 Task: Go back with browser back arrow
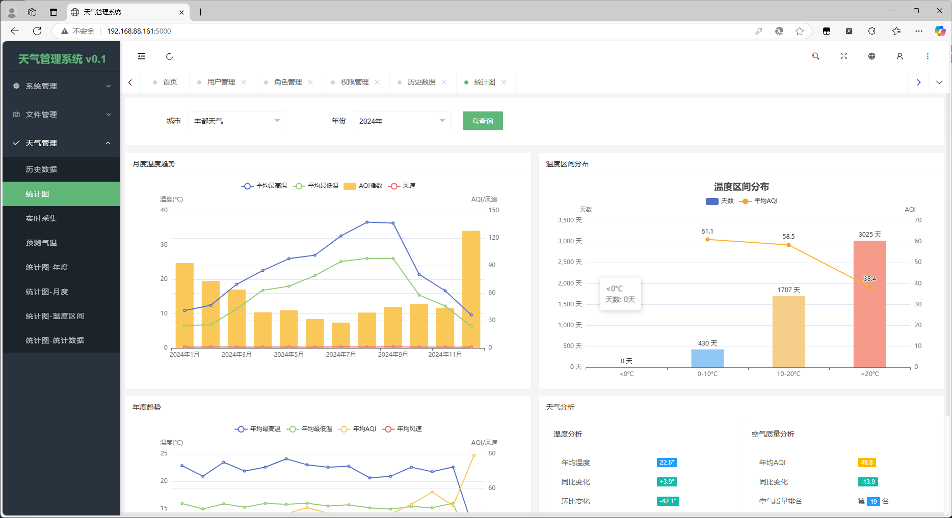click(x=15, y=31)
